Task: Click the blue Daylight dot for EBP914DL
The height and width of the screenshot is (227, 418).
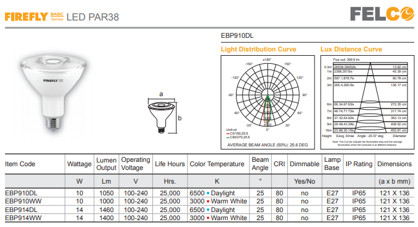Action: click(208, 210)
